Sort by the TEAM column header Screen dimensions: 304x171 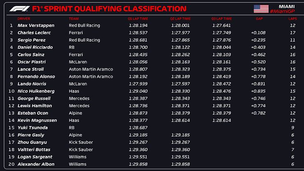click(74, 18)
